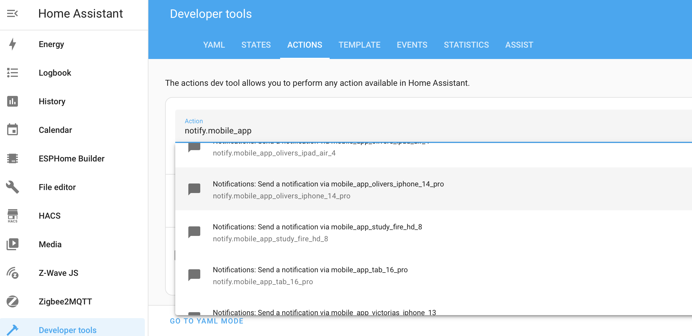
Task: Select the Zigbee2MQTT icon
Action: point(13,301)
